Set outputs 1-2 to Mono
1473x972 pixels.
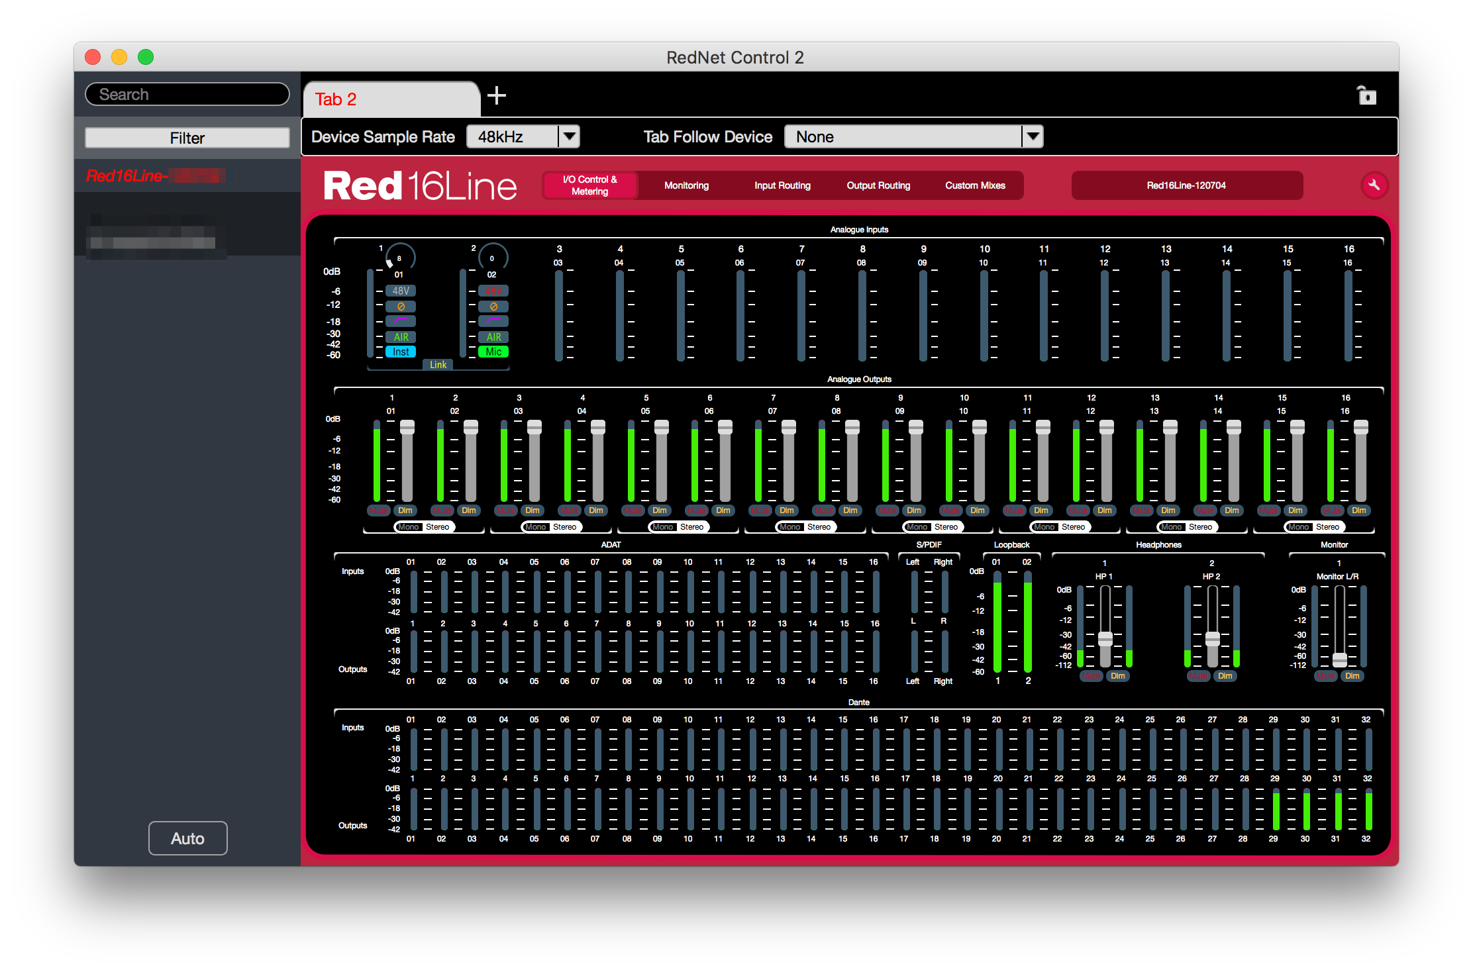pyautogui.click(x=409, y=527)
